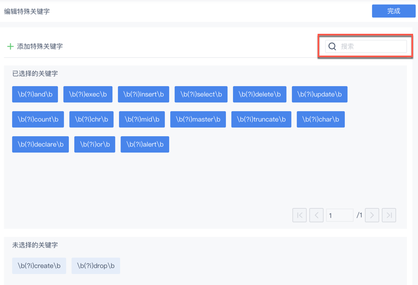The image size is (418, 285).
Task: Select the unselected \b(?i)create\b keyword
Action: tap(39, 266)
